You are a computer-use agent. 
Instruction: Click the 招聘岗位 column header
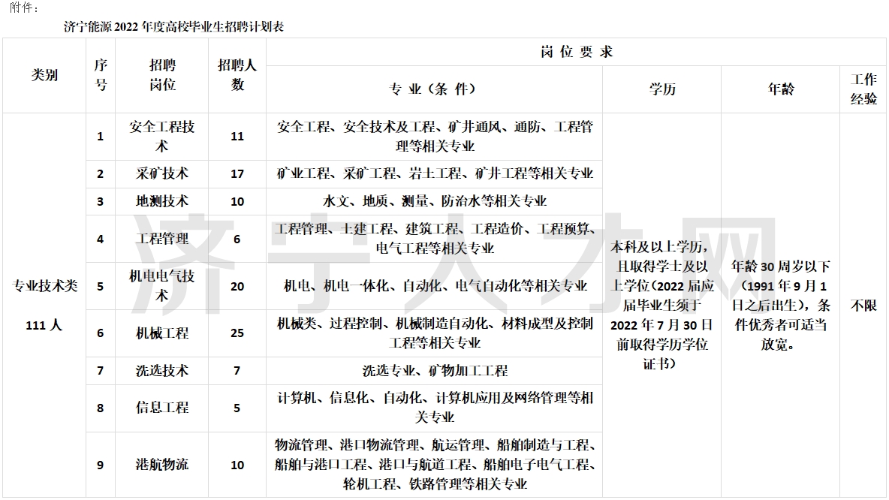coord(161,75)
